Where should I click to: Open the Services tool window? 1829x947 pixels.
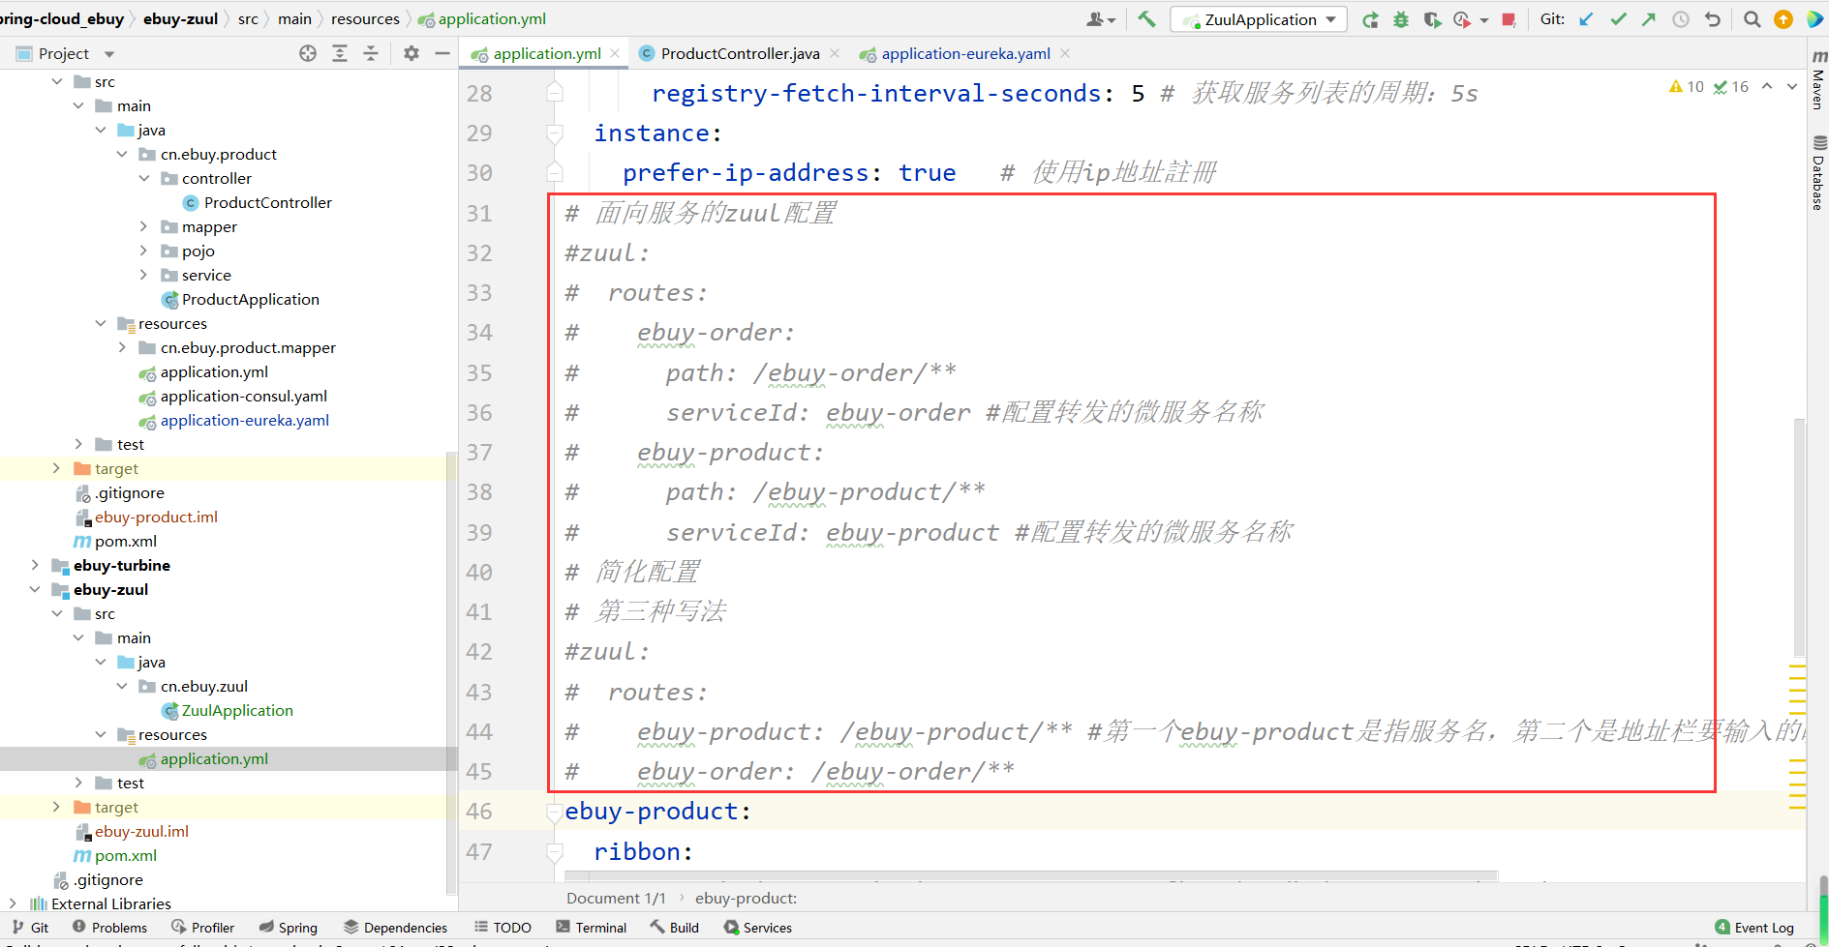(x=757, y=927)
